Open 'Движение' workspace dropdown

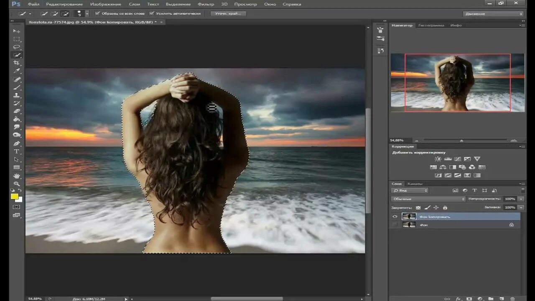click(x=494, y=14)
